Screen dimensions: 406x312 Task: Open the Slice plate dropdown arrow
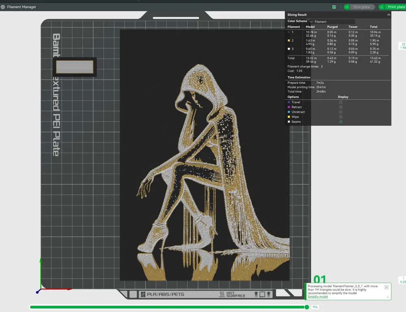tap(347, 7)
